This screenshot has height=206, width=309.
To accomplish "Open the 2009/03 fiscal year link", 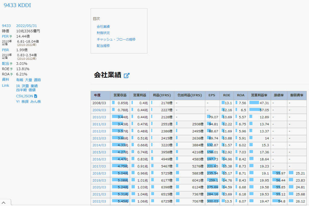I will pos(99,110).
